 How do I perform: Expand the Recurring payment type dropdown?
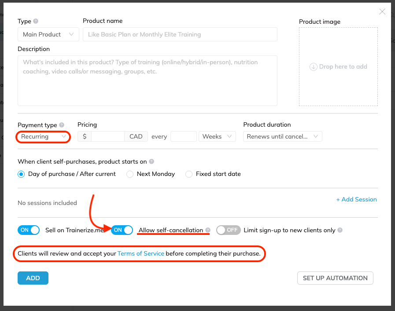click(43, 137)
